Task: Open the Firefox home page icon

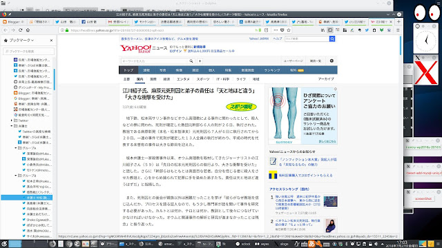Action: click(28, 30)
